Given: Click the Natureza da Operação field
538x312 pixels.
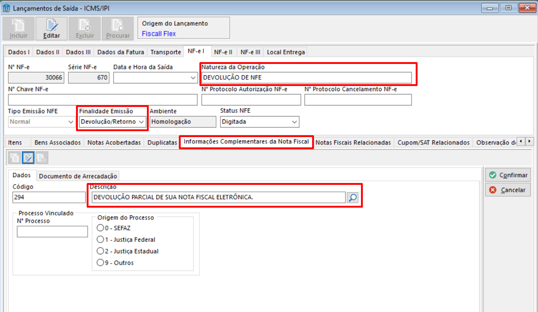Looking at the screenshot, I should 306,78.
